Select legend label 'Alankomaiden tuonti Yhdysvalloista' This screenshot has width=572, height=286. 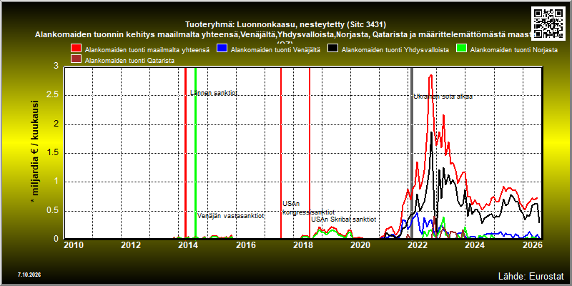coord(395,50)
